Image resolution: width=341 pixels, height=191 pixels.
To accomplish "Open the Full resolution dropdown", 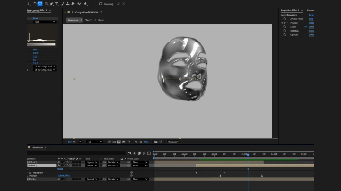I will pos(94,141).
